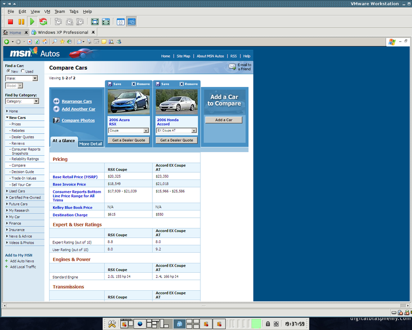This screenshot has width=412, height=330.
Task: Close the Windows XP Professional tab
Action: pos(93,32)
